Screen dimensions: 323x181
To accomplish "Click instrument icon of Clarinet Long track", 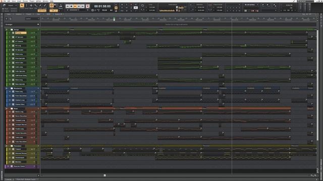I will click(13, 100).
